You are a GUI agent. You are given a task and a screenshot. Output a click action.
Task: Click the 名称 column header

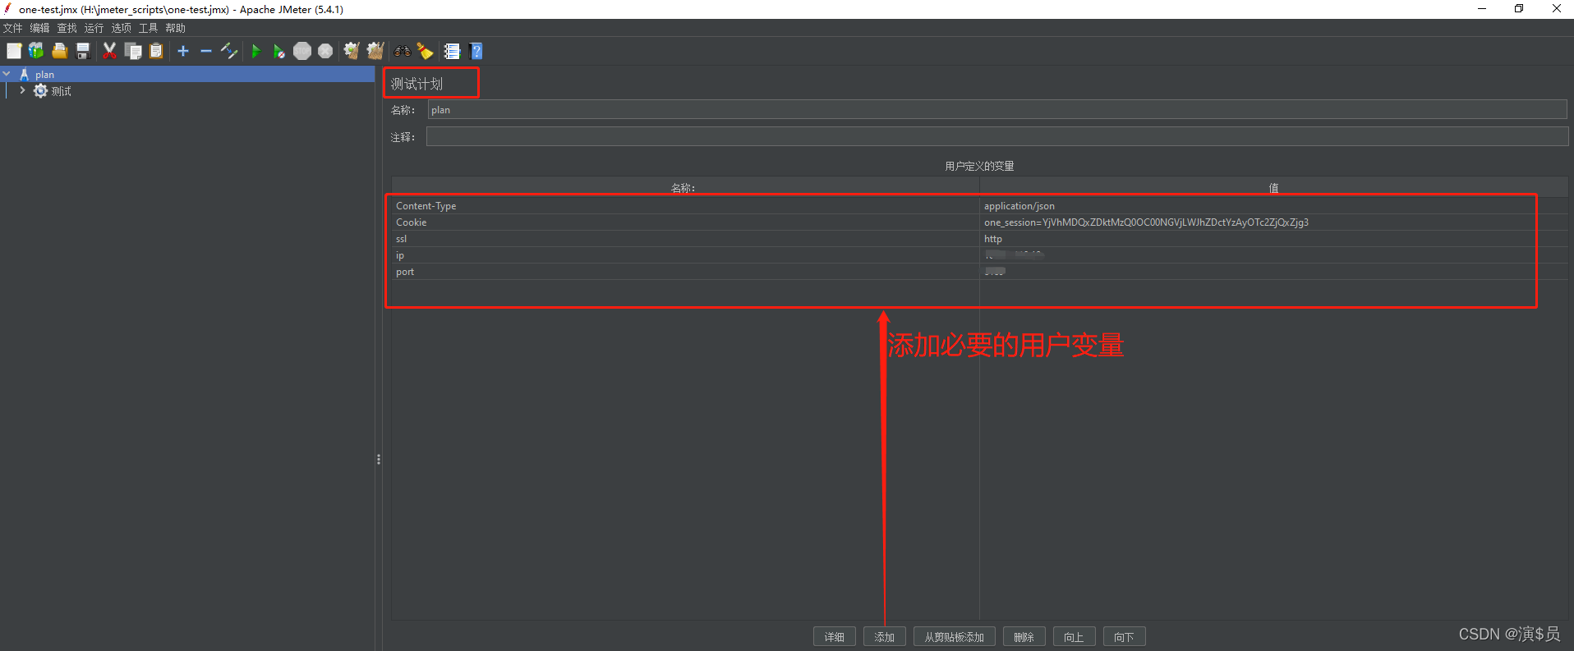point(685,187)
